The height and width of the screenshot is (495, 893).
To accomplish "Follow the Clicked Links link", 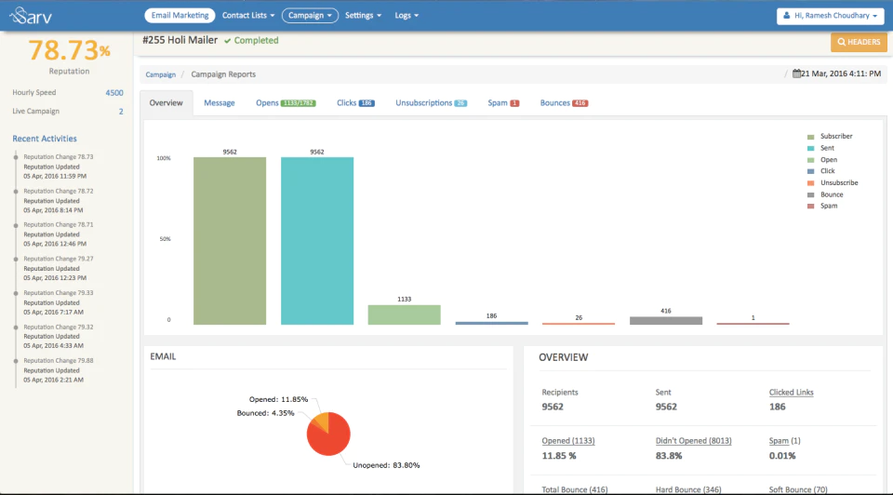I will (x=791, y=393).
